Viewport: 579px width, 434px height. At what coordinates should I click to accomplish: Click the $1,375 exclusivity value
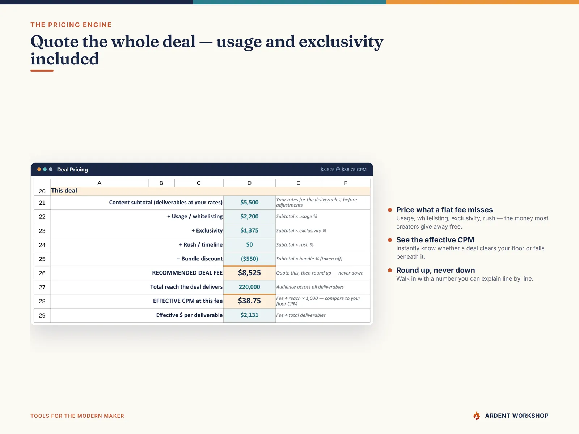tap(249, 231)
